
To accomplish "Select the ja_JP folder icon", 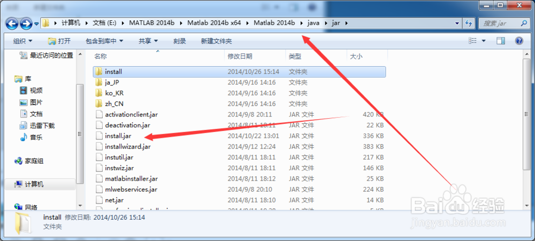I will tap(98, 82).
